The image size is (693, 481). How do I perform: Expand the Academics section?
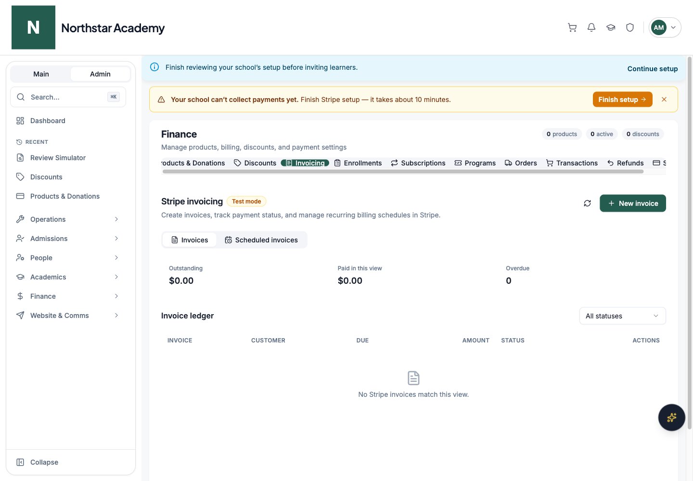click(68, 277)
